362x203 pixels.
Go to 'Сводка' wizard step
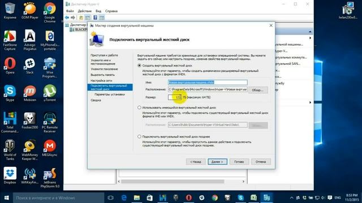[x=96, y=100]
